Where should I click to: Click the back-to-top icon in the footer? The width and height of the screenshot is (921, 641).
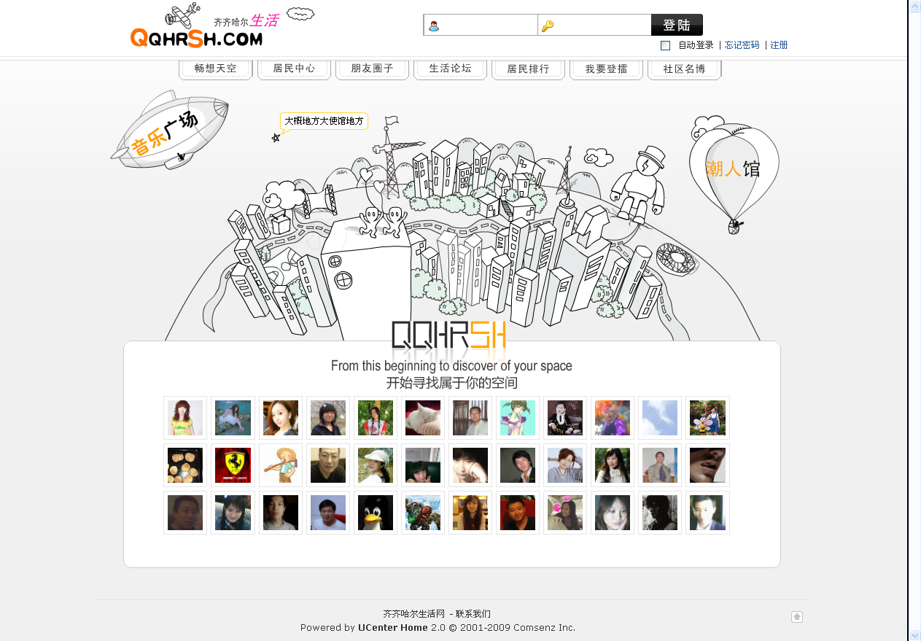pos(797,617)
